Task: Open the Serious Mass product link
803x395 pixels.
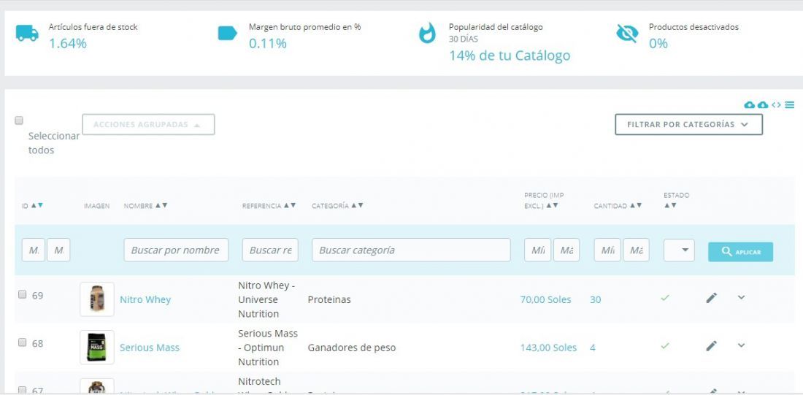Action: [x=150, y=348]
